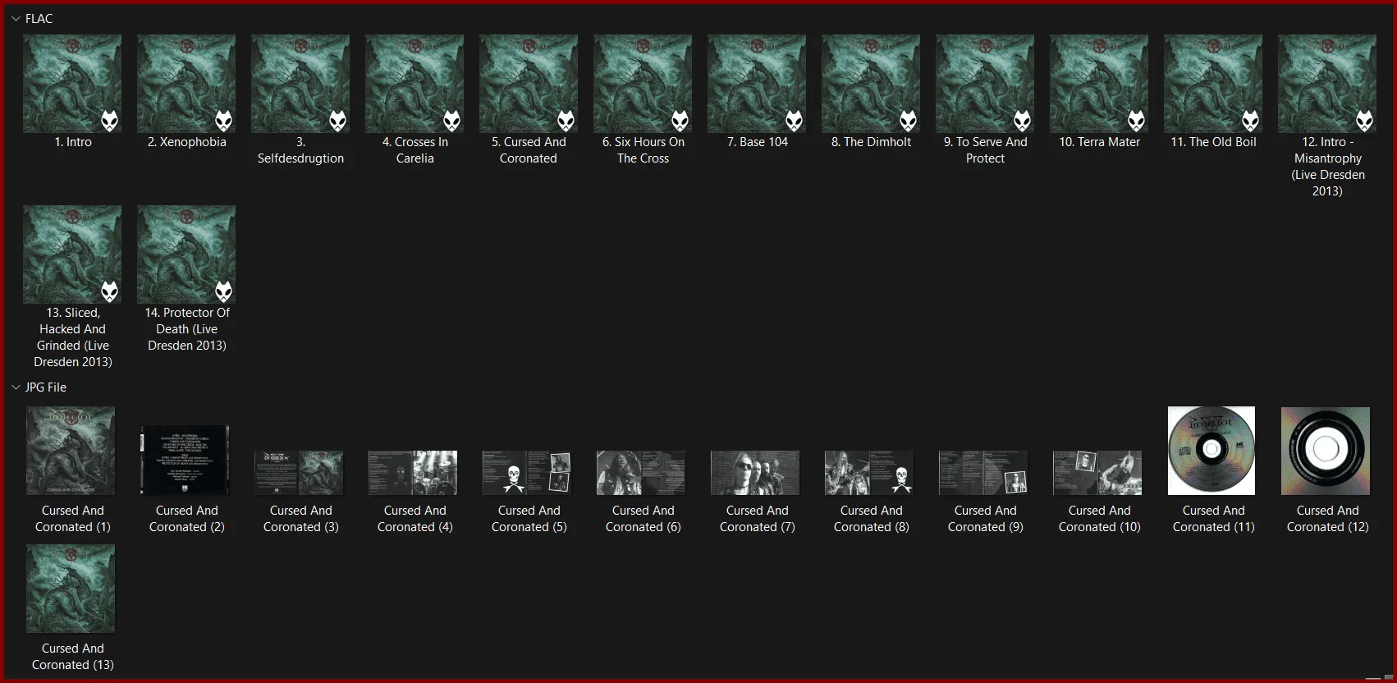Select disc image 'Cursed And Coronated (12)'
The height and width of the screenshot is (683, 1397).
[x=1326, y=451]
